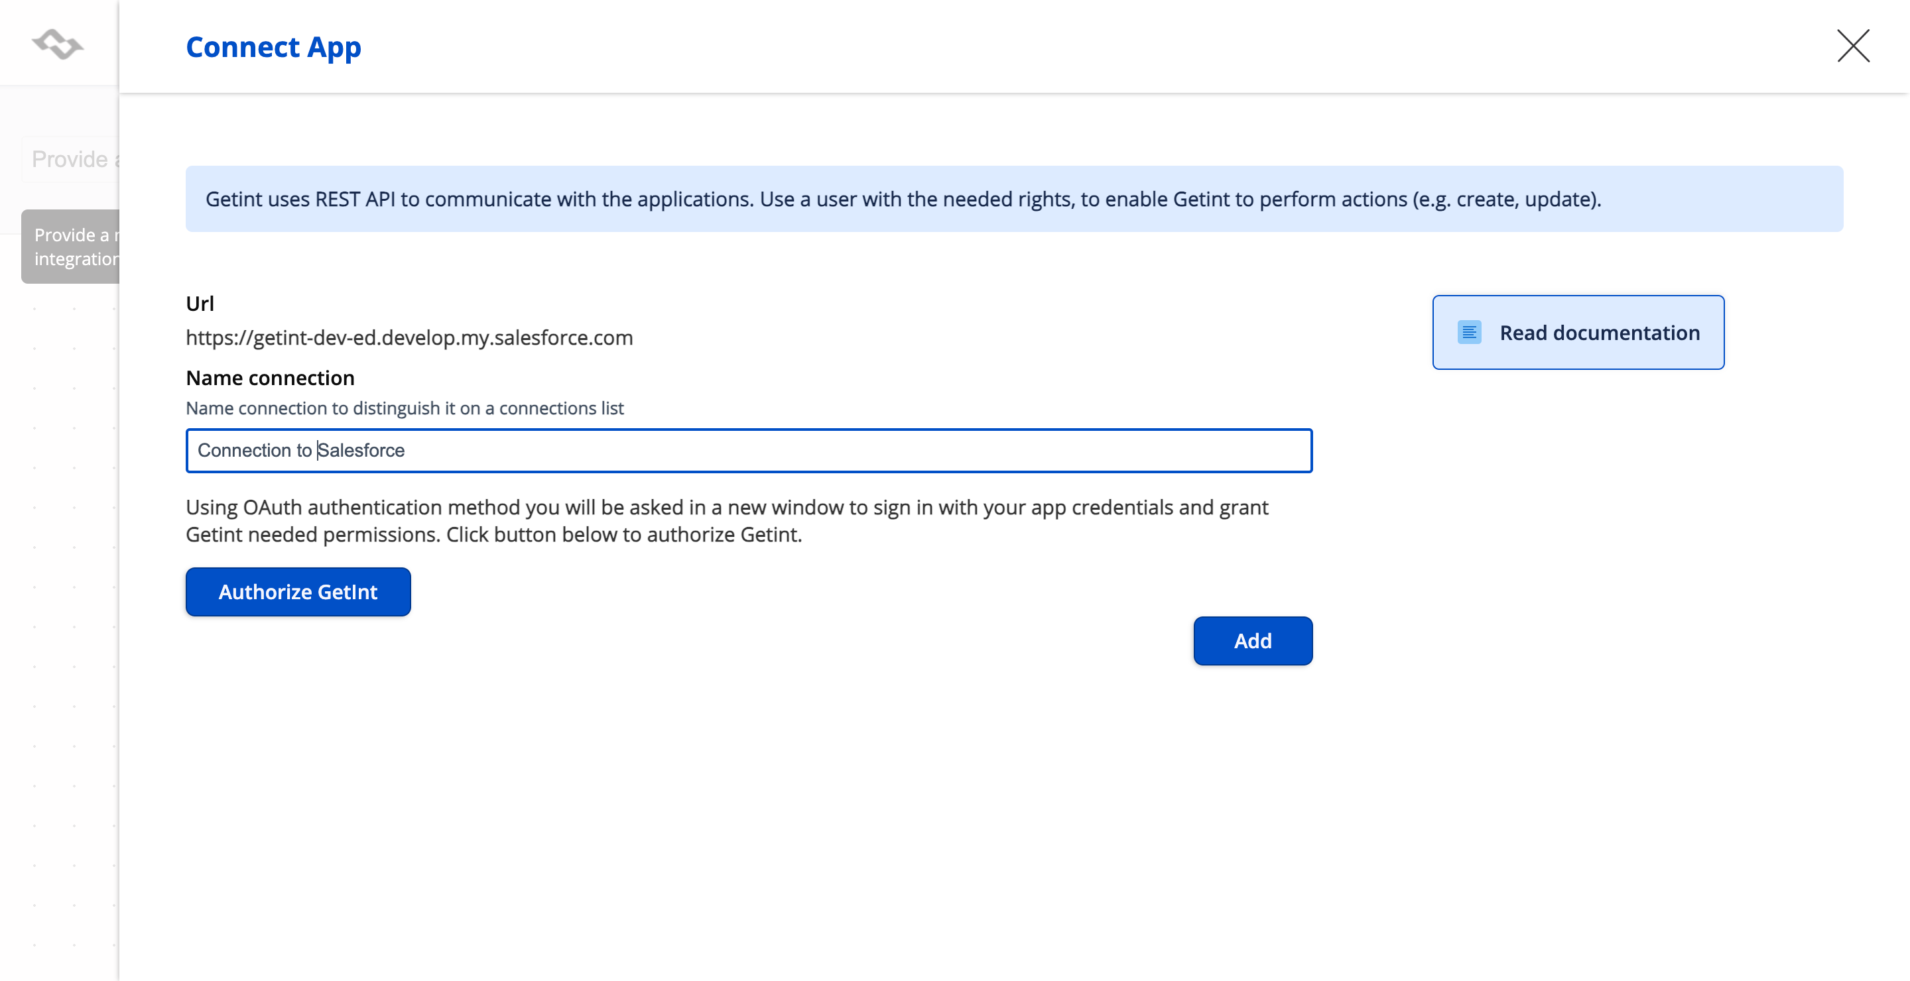The width and height of the screenshot is (1910, 981).
Task: Click the Add button
Action: [1252, 641]
